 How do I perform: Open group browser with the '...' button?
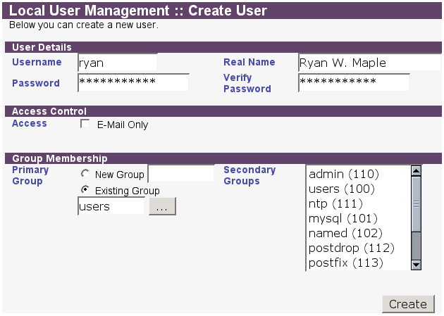point(162,206)
